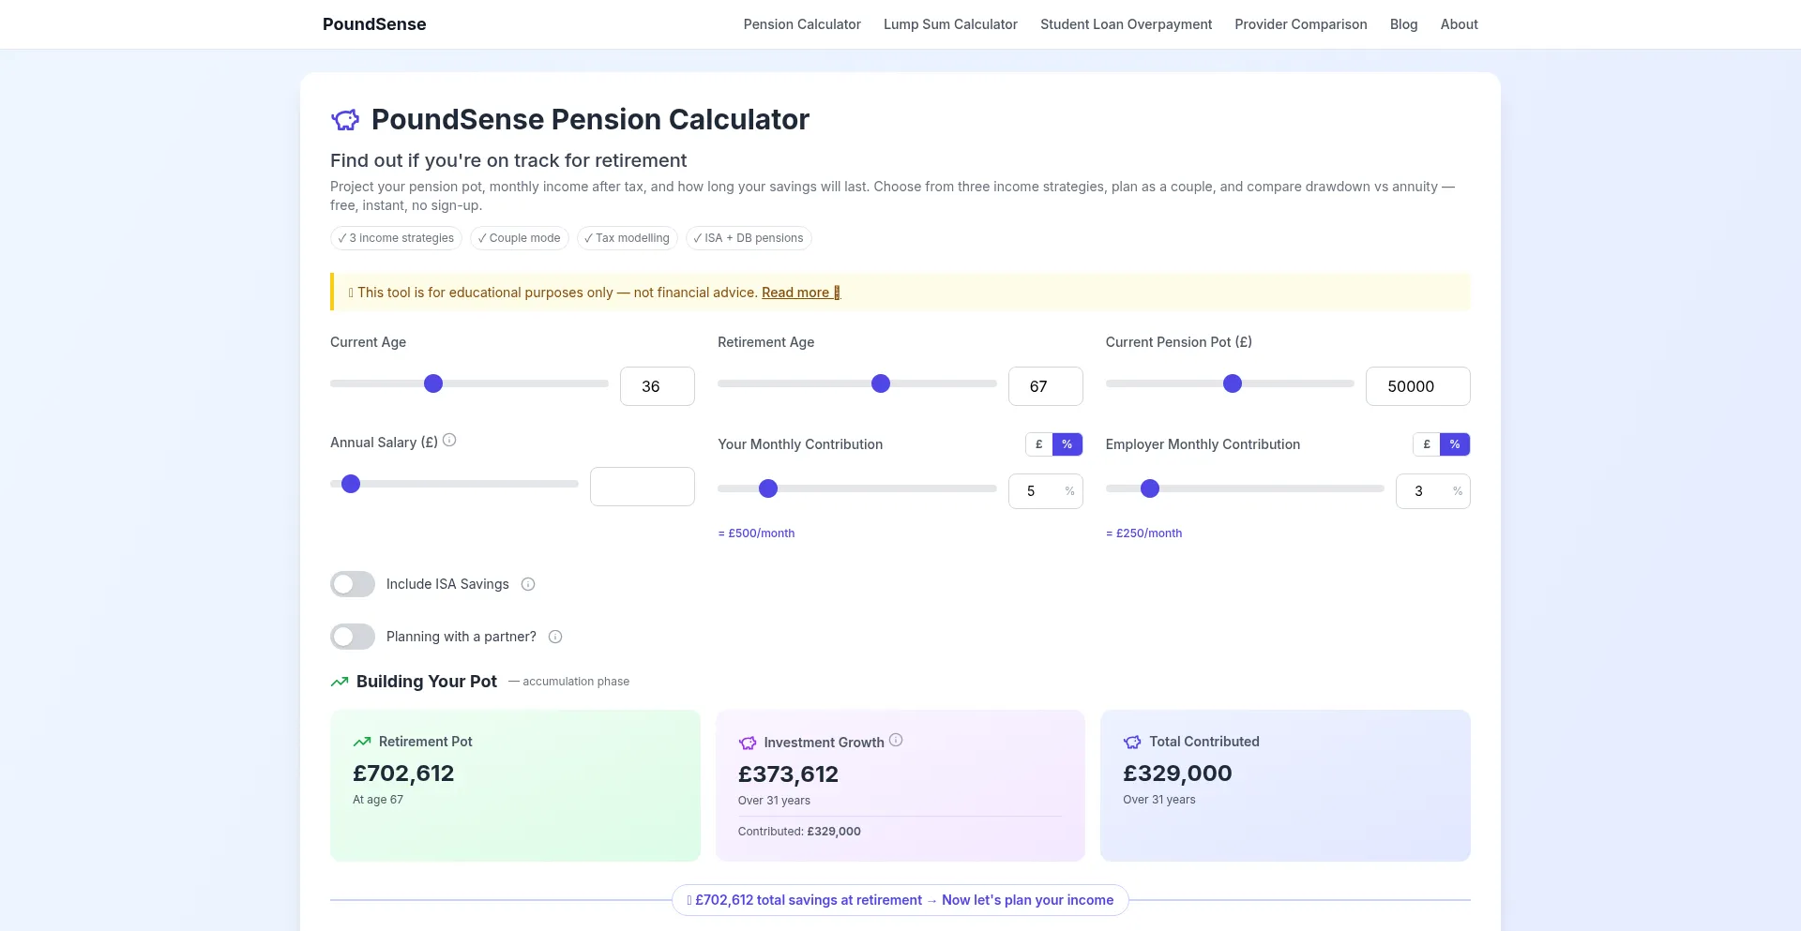Click the Current Age slider handle
Image resolution: width=1801 pixels, height=931 pixels.
433,383
